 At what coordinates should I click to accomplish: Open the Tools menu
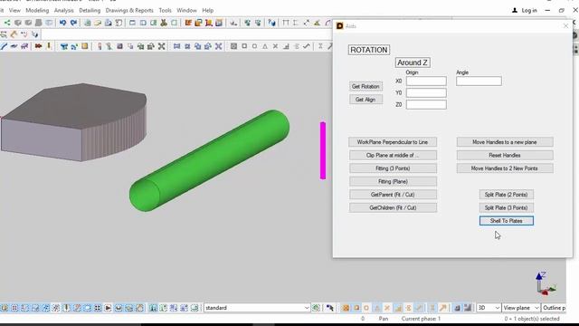tap(165, 10)
